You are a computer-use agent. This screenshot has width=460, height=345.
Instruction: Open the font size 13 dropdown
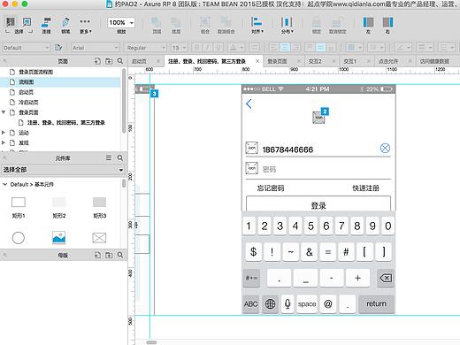(179, 48)
